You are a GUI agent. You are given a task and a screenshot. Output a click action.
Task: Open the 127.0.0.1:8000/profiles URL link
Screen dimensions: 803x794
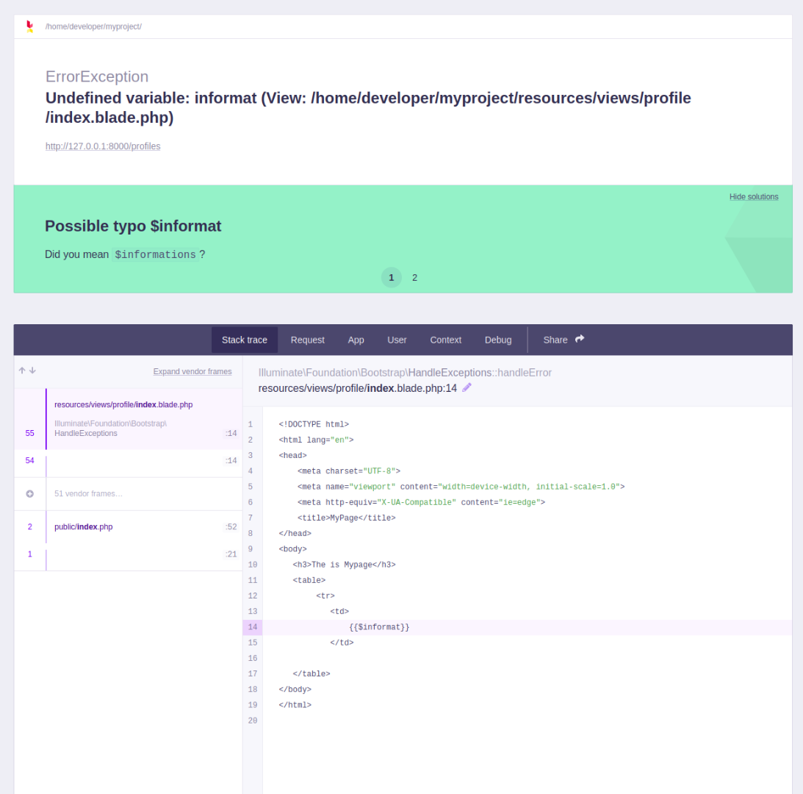pos(103,146)
